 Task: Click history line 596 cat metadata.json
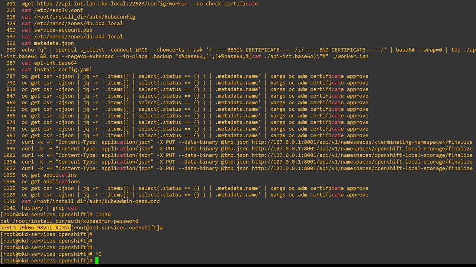coord(48,43)
